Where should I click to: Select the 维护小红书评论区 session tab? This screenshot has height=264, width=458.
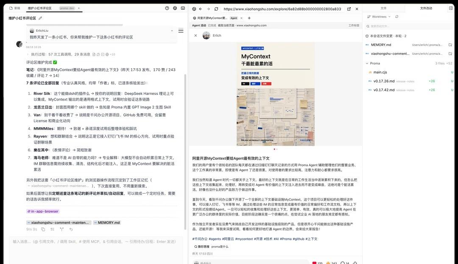[x=39, y=8]
